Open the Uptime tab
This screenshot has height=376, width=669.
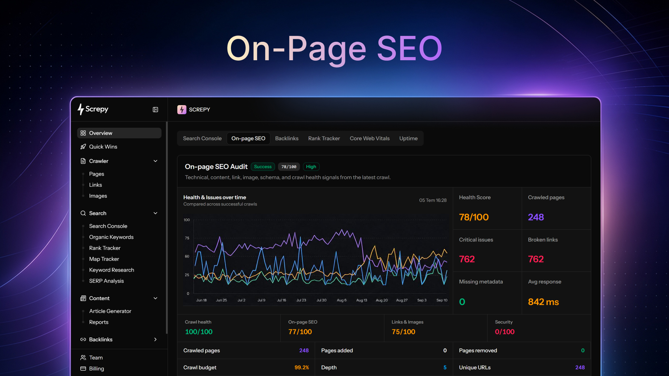click(408, 138)
